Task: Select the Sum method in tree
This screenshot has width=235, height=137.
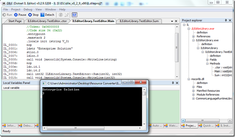Action: click(x=223, y=75)
